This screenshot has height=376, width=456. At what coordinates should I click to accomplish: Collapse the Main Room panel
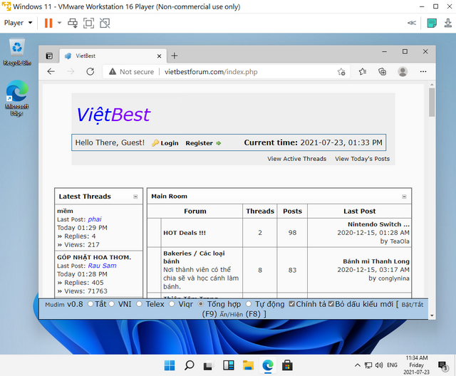click(404, 197)
